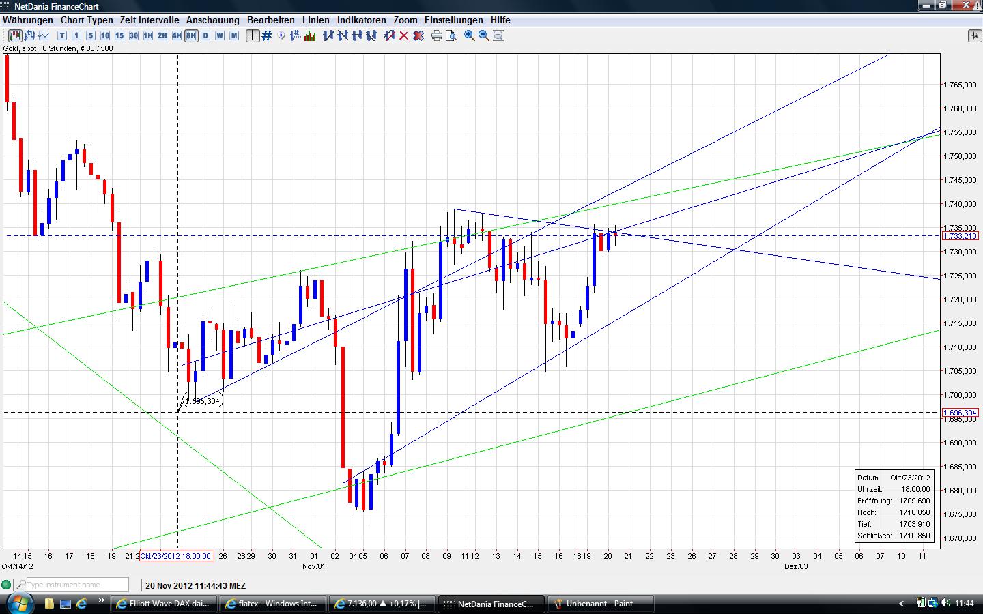The width and height of the screenshot is (983, 614).
Task: Toggle the crosshair cursor tool
Action: (x=253, y=36)
